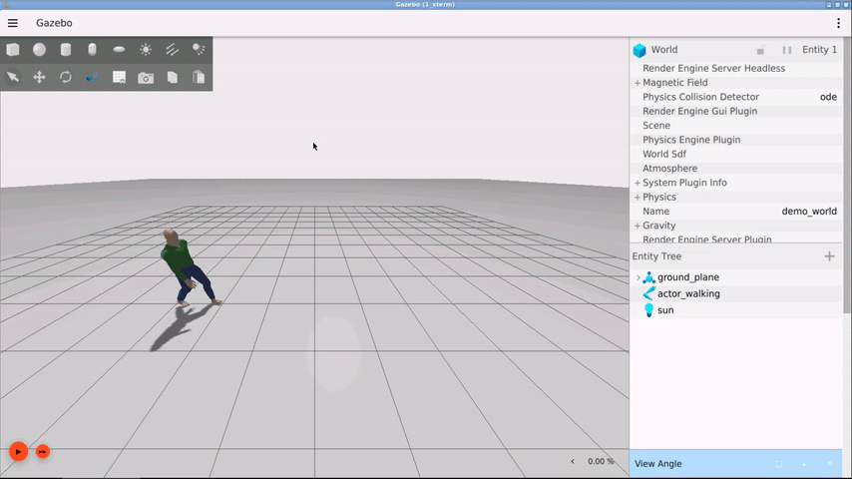The image size is (852, 479).
Task: Close the View Angle panel
Action: (x=829, y=464)
